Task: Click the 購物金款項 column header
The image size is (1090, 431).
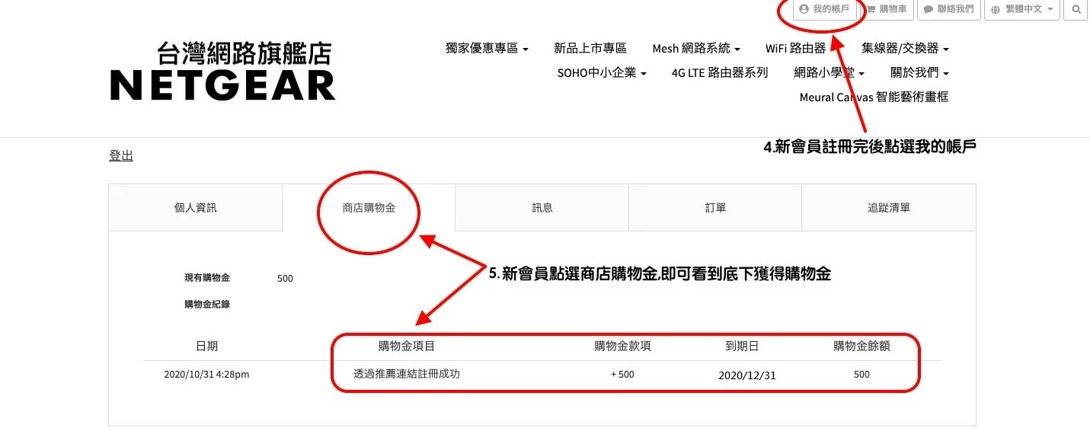Action: (622, 346)
